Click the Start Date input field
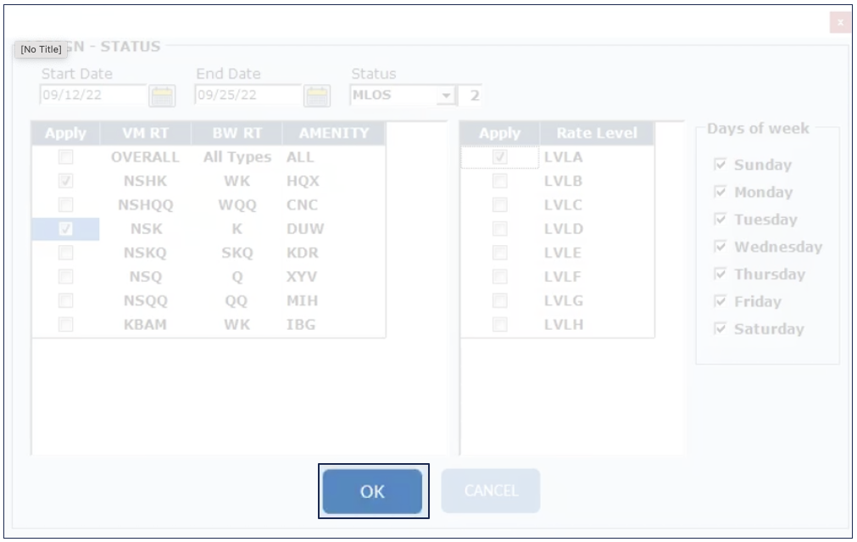857x542 pixels. tap(93, 95)
